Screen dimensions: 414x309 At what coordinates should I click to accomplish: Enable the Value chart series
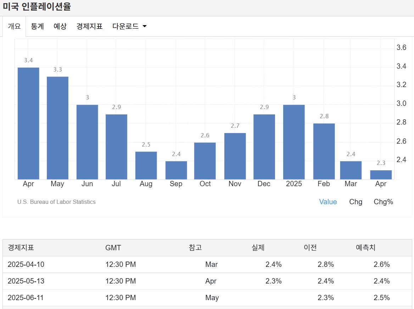(328, 202)
